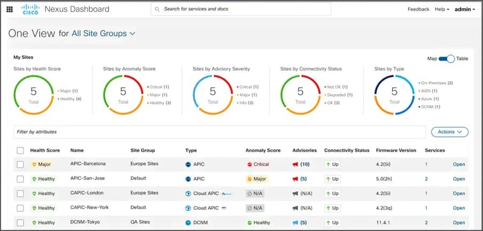Click advisories count (10) for APIC-Barcelona
The width and height of the screenshot is (483, 231).
tap(305, 164)
